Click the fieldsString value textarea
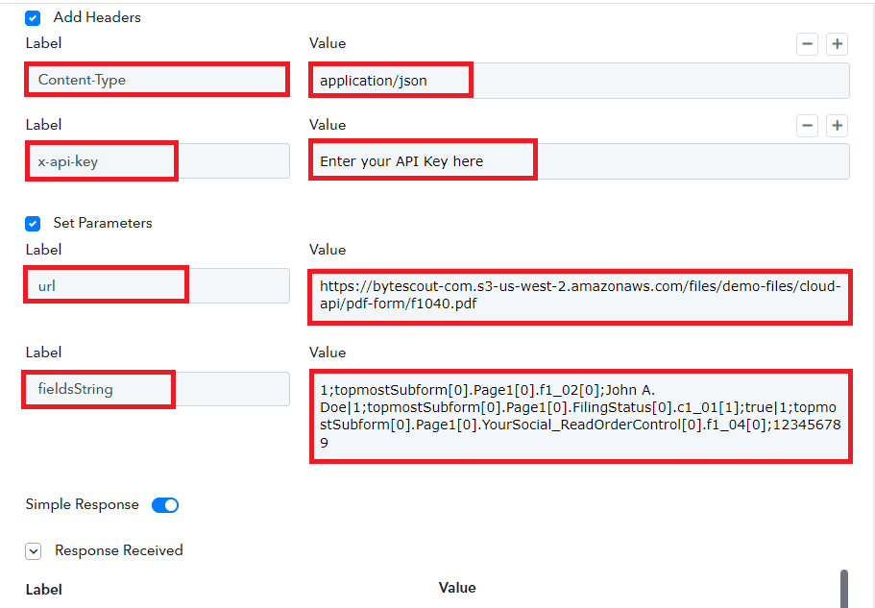 pos(580,415)
